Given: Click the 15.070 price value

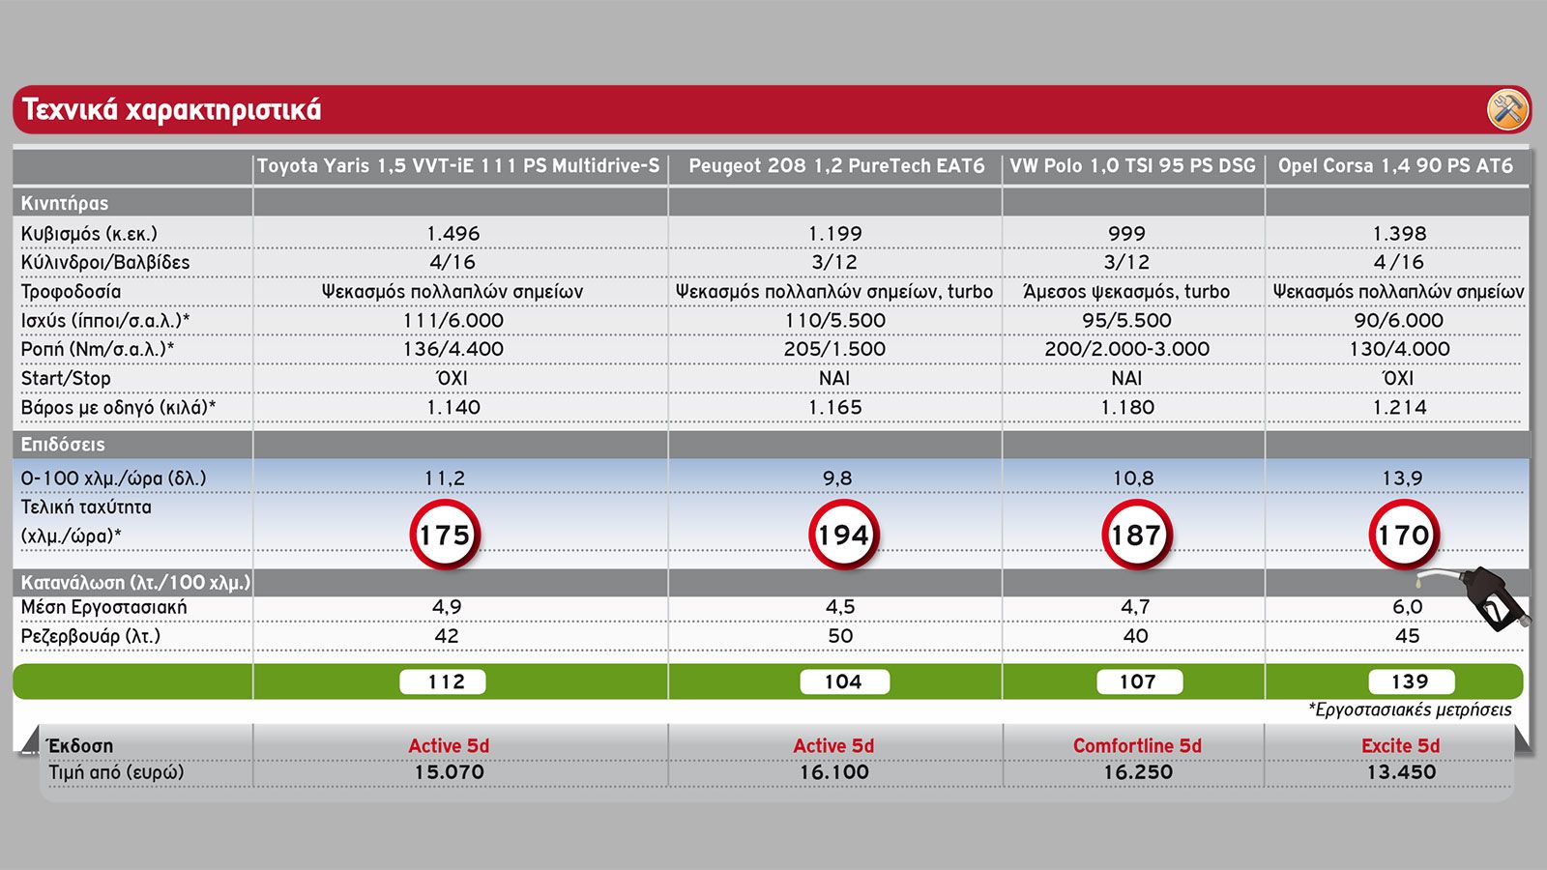Looking at the screenshot, I should [450, 772].
